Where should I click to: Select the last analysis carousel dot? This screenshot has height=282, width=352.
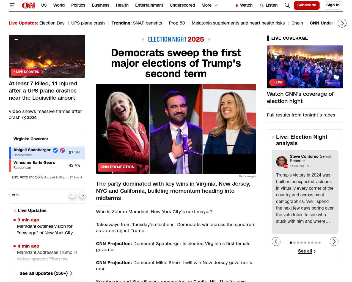click(x=320, y=243)
